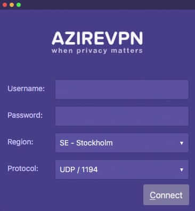Click the dark window title bar

107,5
